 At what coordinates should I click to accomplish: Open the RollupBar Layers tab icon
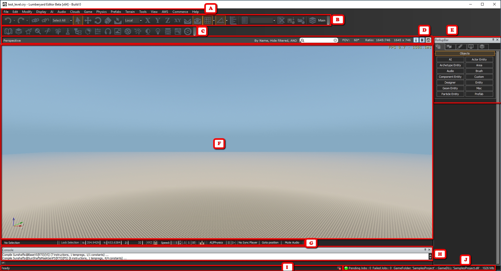coord(482,47)
